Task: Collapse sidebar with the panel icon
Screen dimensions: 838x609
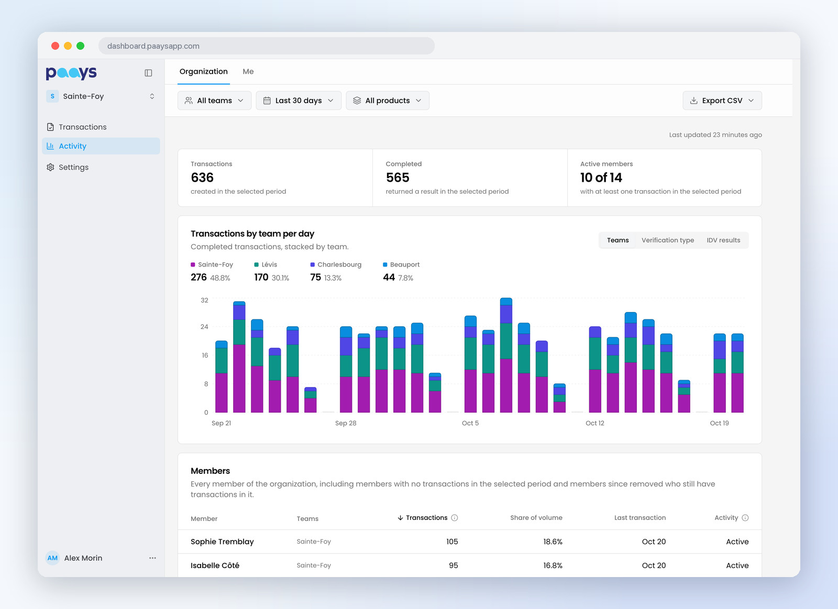Action: pos(148,73)
